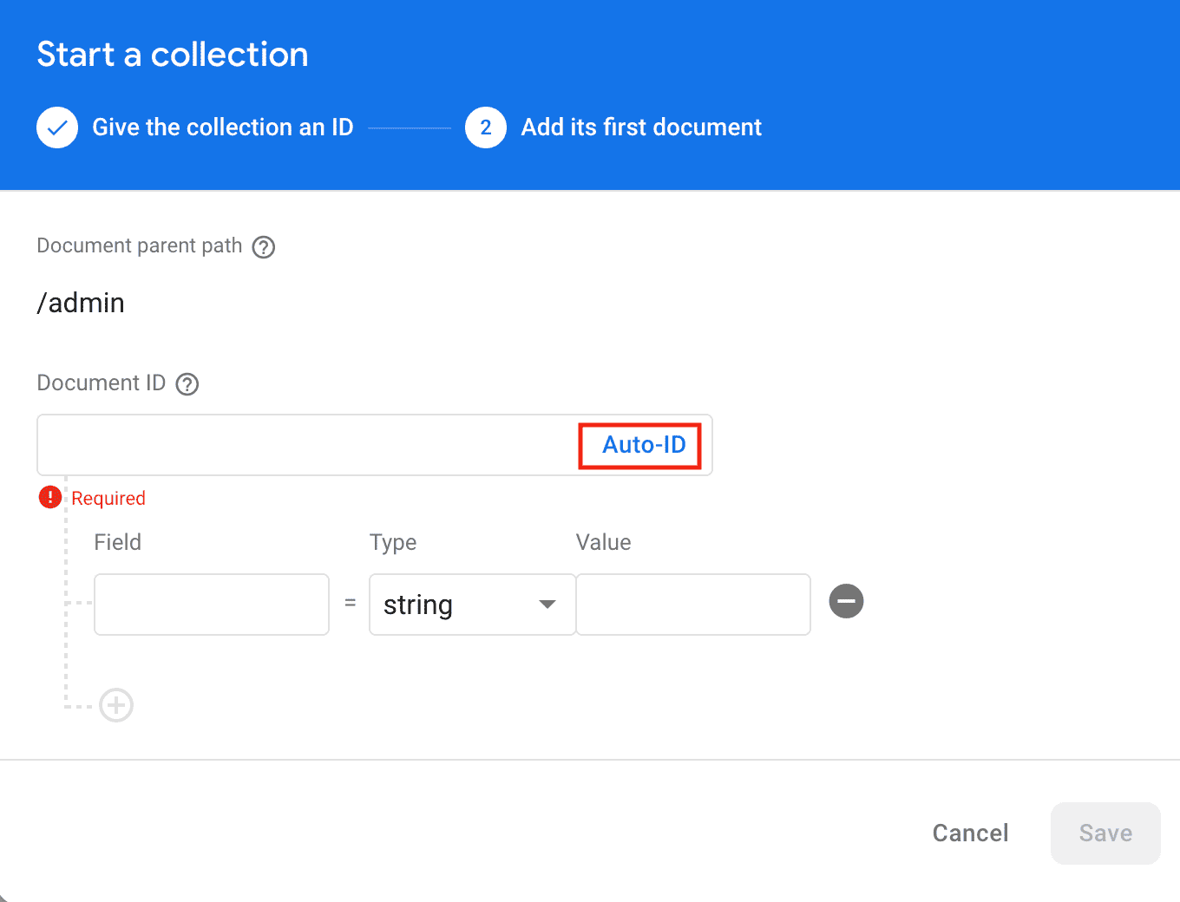Click the red Required error icon
The height and width of the screenshot is (902, 1180).
tap(49, 497)
